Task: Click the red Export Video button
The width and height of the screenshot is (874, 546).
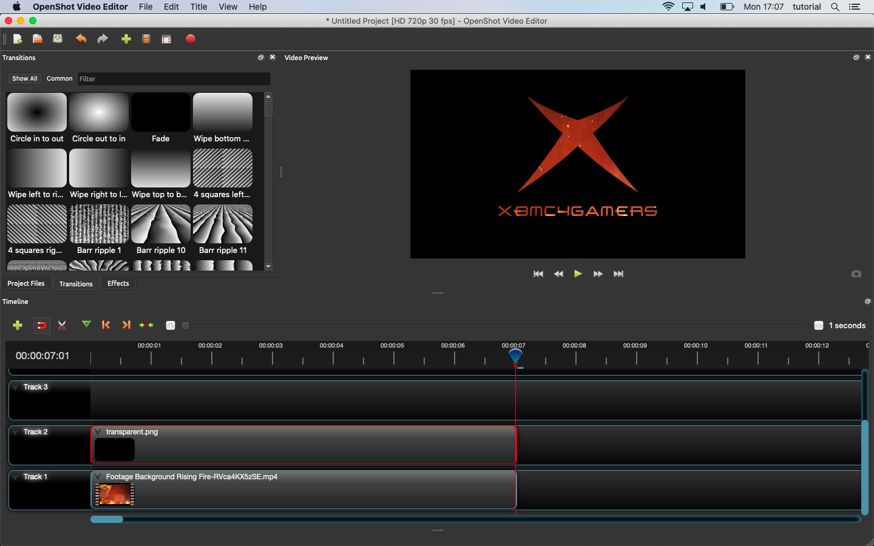Action: click(x=191, y=39)
